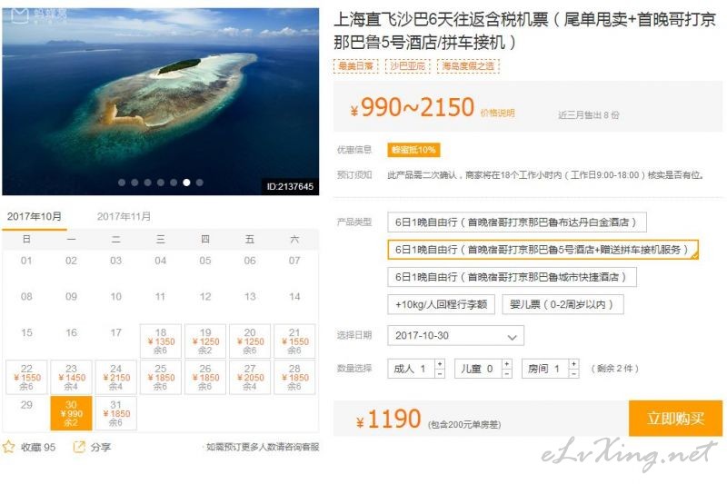
Task: Choose October 20 priced ¥1250
Action: pyautogui.click(x=250, y=341)
